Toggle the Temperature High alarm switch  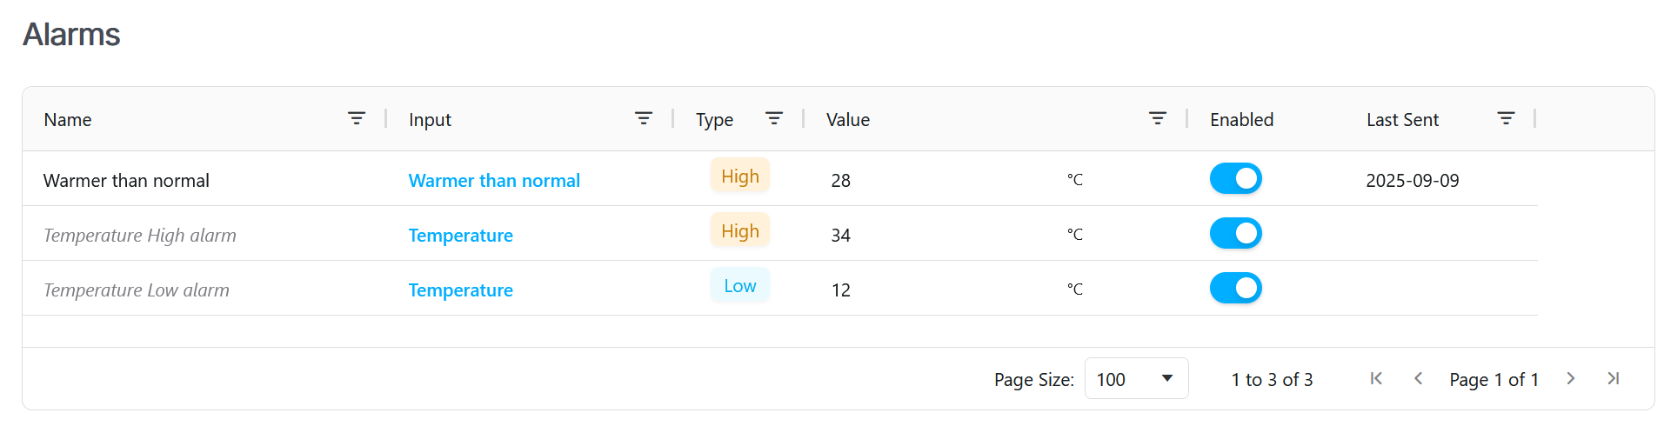click(1235, 233)
